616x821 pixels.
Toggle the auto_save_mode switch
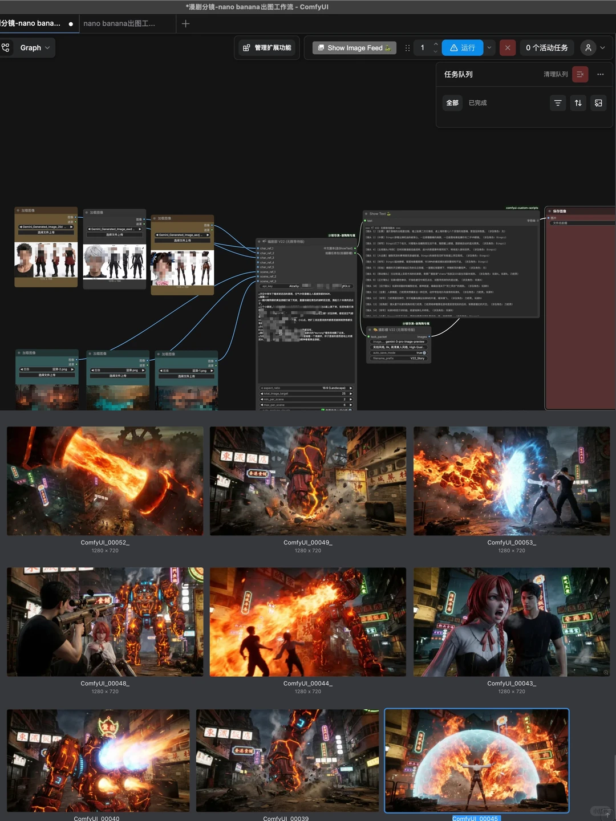pos(424,353)
